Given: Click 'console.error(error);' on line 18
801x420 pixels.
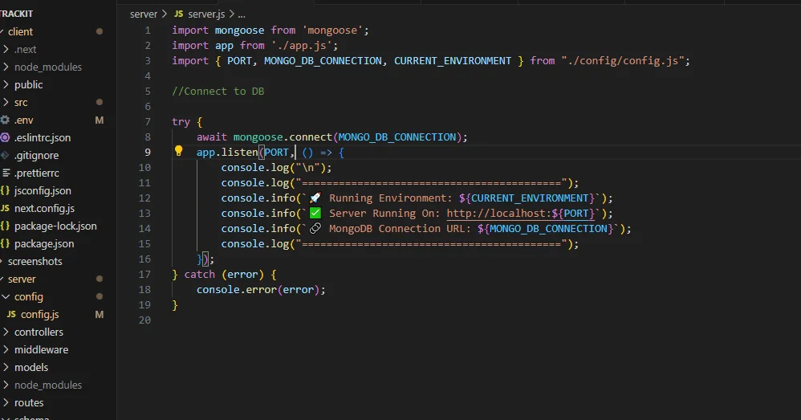Looking at the screenshot, I should click(261, 290).
